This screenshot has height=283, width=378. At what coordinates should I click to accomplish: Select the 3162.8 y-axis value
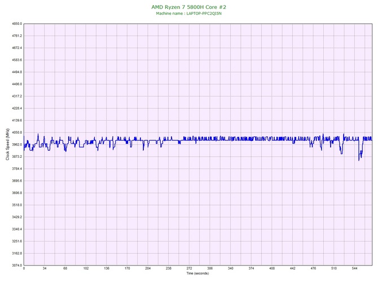(x=17, y=253)
